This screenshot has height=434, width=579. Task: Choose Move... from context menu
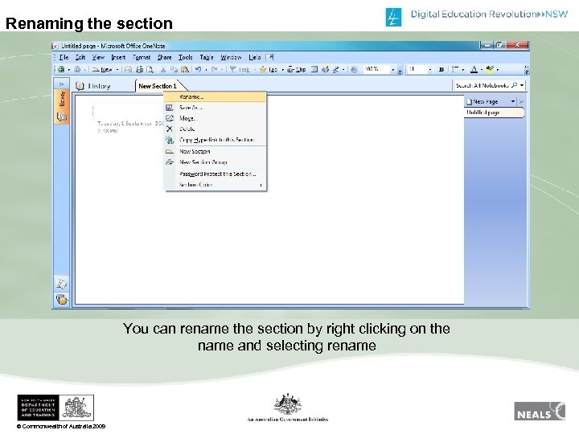215,118
